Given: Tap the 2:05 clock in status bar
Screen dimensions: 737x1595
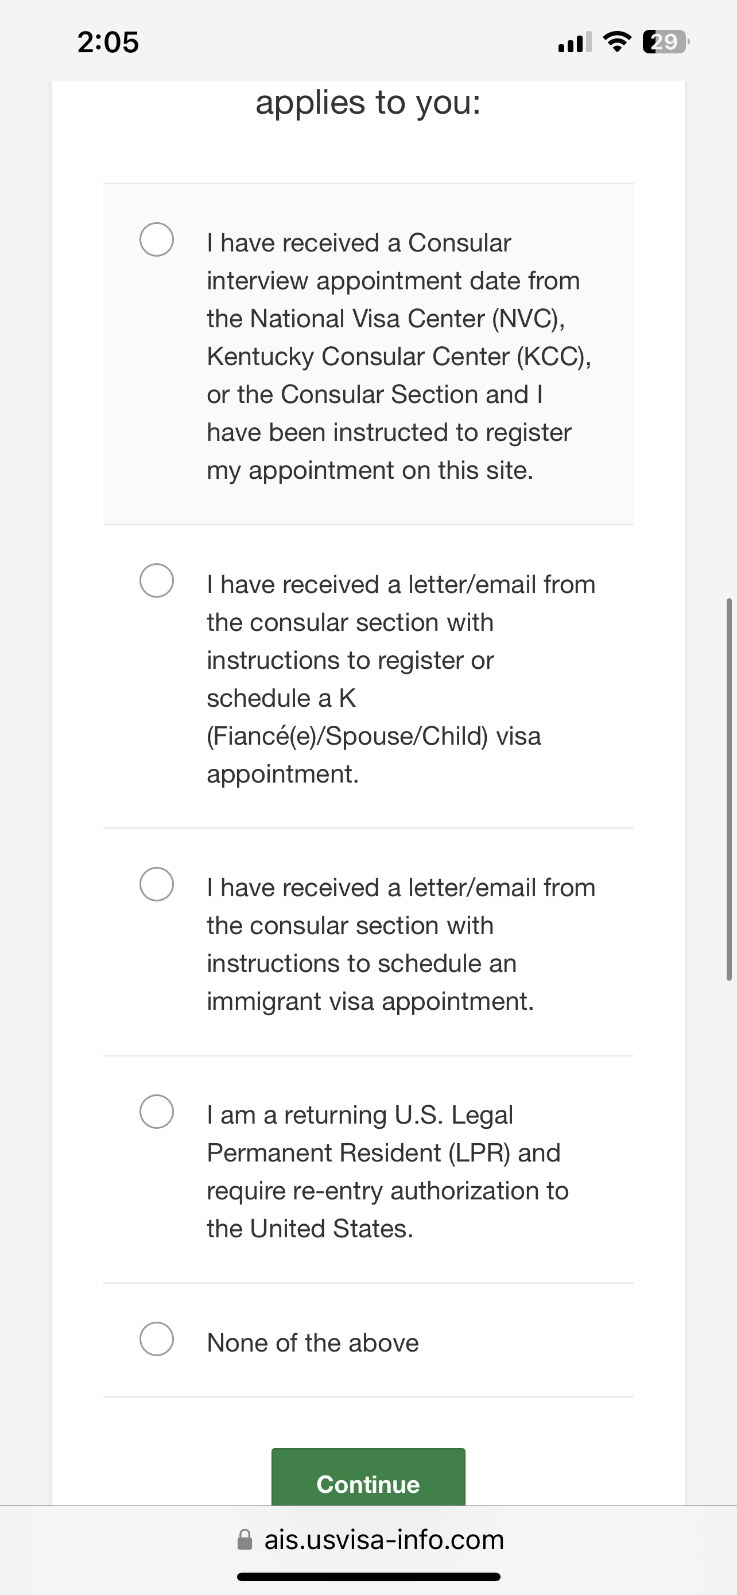Looking at the screenshot, I should coord(108,42).
